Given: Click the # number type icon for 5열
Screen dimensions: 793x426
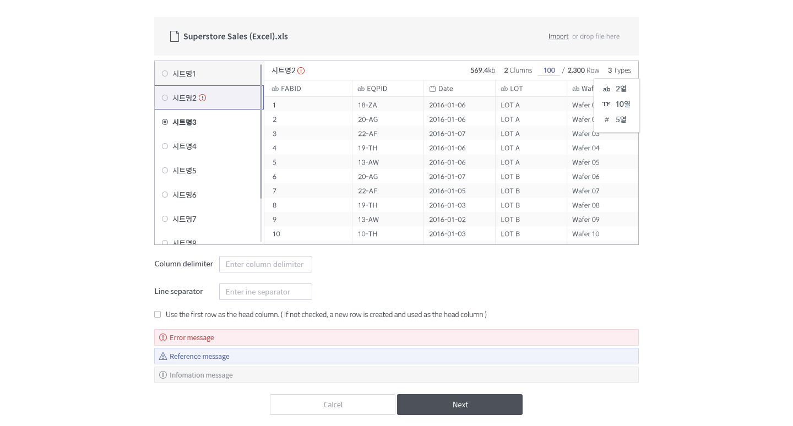Looking at the screenshot, I should 606,119.
